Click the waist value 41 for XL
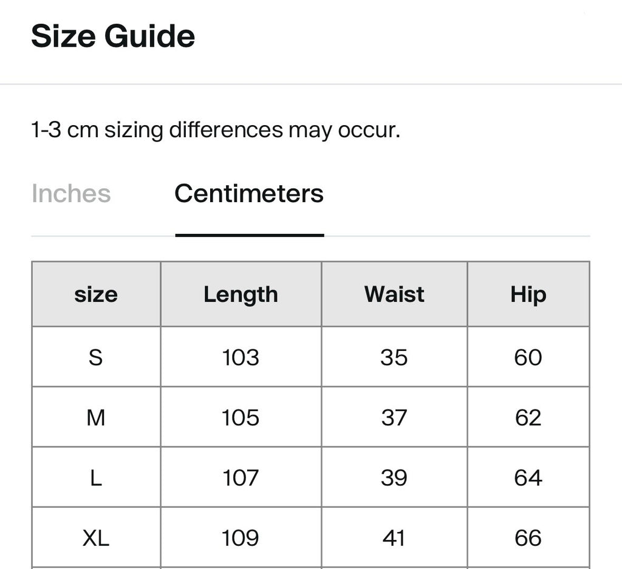 (394, 538)
